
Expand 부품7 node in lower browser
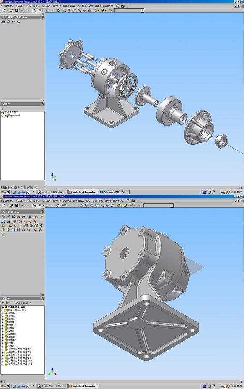2,328
